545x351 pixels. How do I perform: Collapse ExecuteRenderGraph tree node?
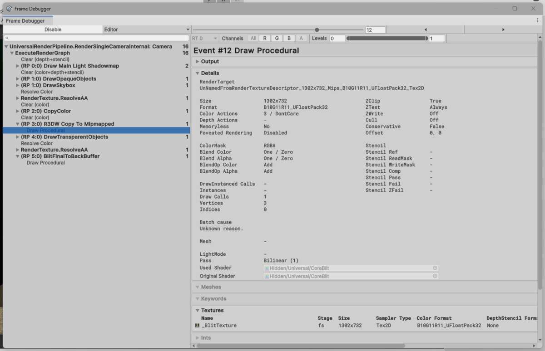tap(12, 53)
